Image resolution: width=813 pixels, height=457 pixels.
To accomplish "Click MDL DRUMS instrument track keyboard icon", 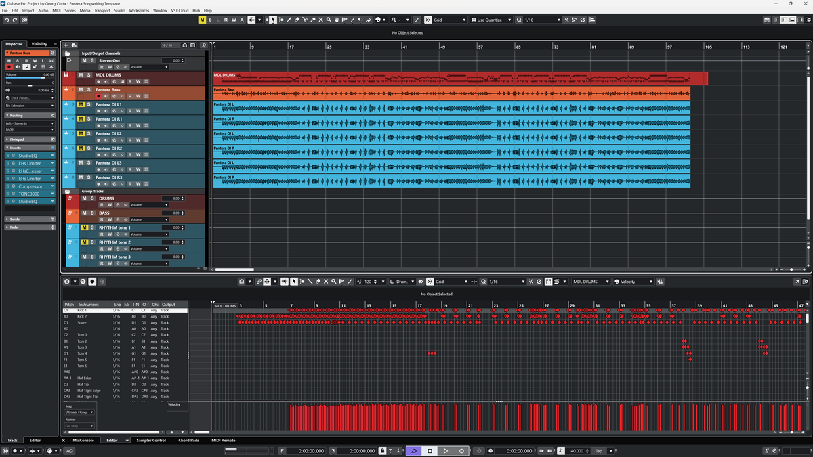I will click(x=66, y=74).
